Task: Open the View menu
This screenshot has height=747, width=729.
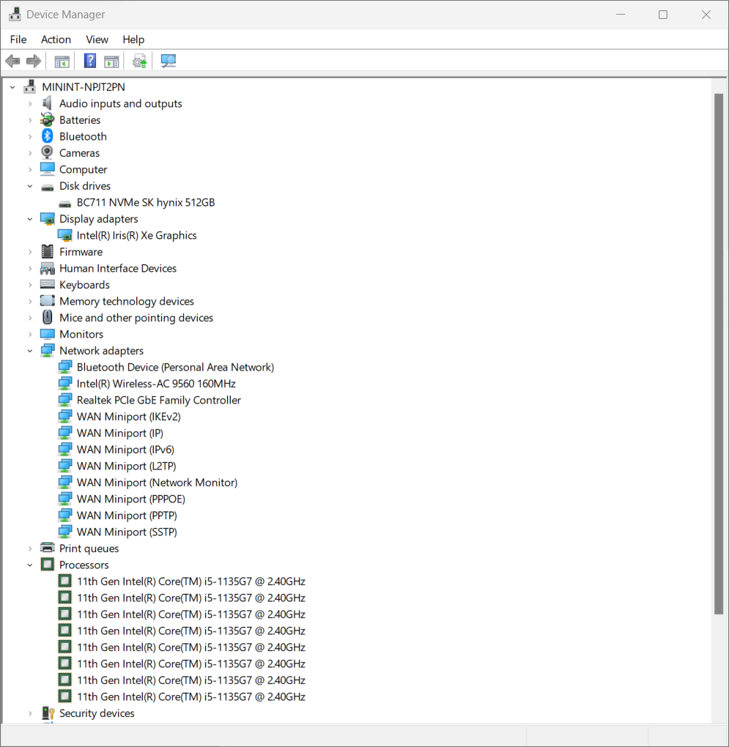Action: (97, 40)
